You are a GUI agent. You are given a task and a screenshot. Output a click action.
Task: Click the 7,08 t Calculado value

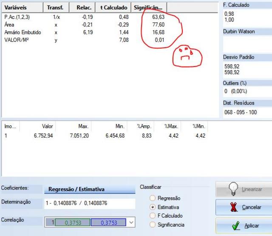pos(124,40)
